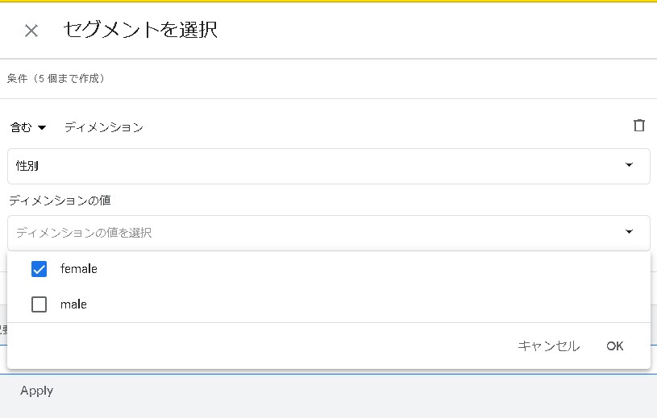Image resolution: width=657 pixels, height=418 pixels.
Task: Click the ディメンション label
Action: point(104,127)
